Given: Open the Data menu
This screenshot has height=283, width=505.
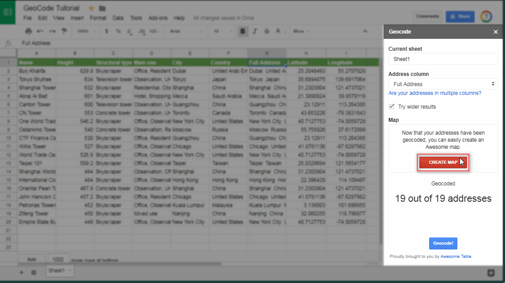Looking at the screenshot, I should 118,18.
